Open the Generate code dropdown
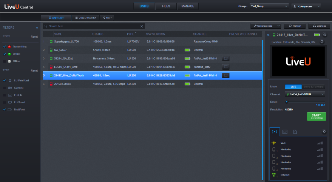Viewport: 332px width, 182px height. 266,26
